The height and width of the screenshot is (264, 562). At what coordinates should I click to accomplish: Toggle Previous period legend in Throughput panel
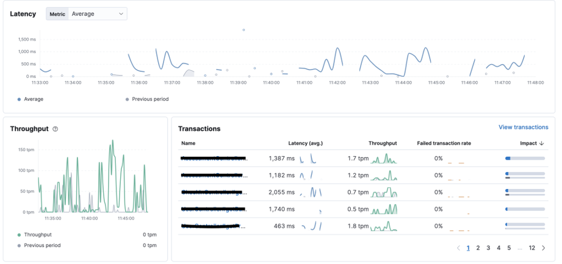39,245
